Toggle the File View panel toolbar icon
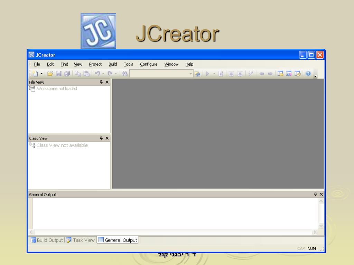This screenshot has width=354, height=265. (x=280, y=73)
